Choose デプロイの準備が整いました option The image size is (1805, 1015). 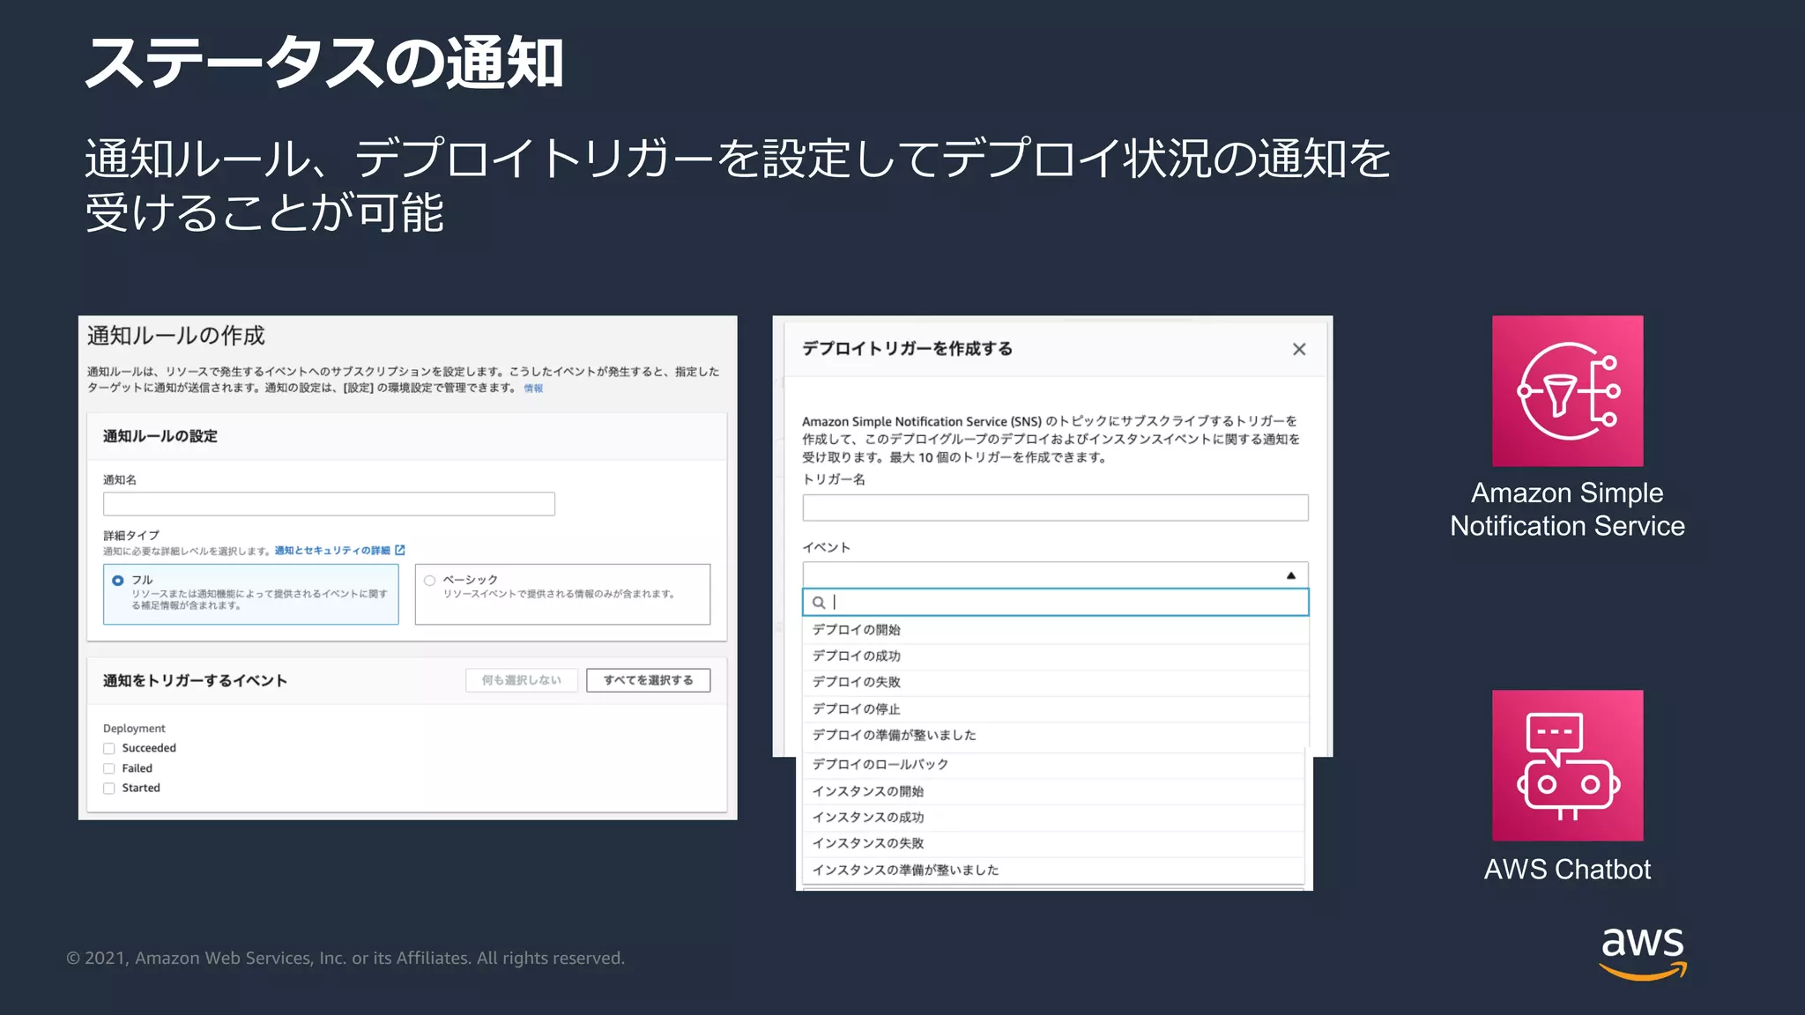1055,735
